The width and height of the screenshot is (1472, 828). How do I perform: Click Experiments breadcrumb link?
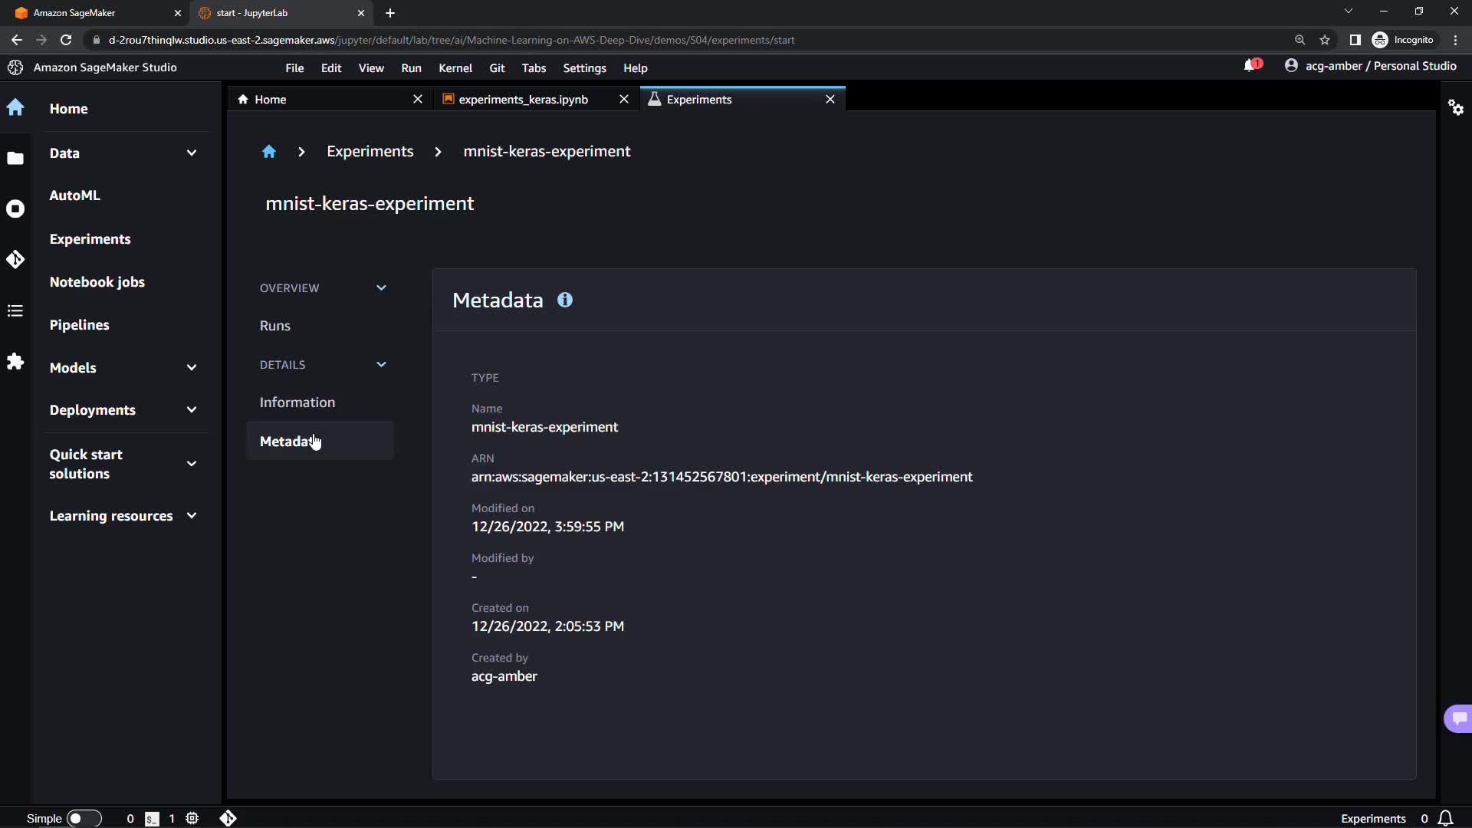tap(370, 152)
